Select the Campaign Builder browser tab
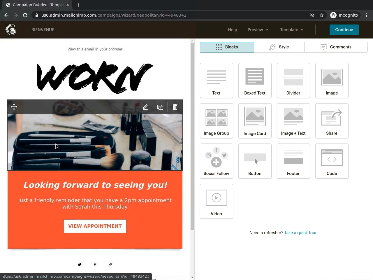Screen dimensions: 373x280 [37, 5]
